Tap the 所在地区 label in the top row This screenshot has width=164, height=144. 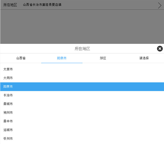10,5
